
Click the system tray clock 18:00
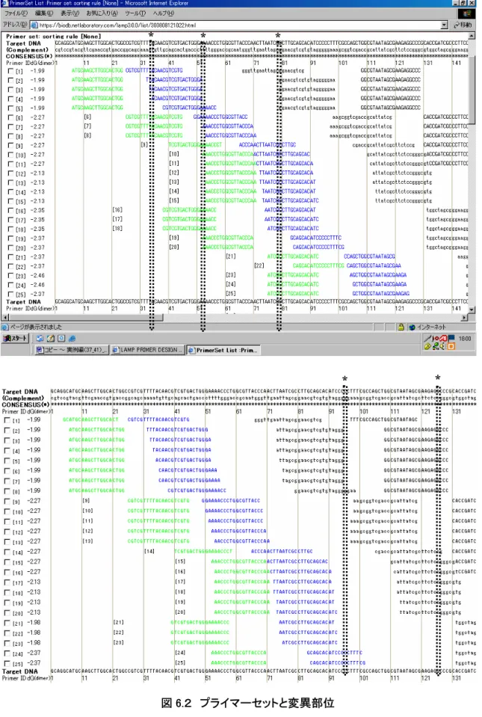pyautogui.click(x=465, y=339)
